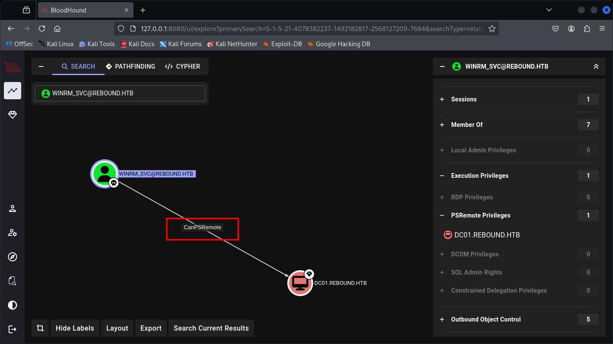Click the logout icon in sidebar
Image resolution: width=613 pixels, height=344 pixels.
pos(13,329)
